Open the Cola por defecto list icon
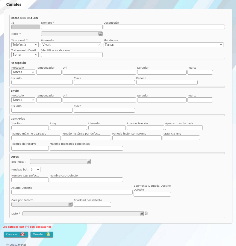 tap(70, 204)
